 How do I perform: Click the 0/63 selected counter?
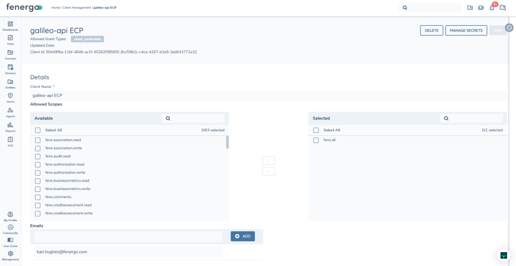click(x=213, y=130)
